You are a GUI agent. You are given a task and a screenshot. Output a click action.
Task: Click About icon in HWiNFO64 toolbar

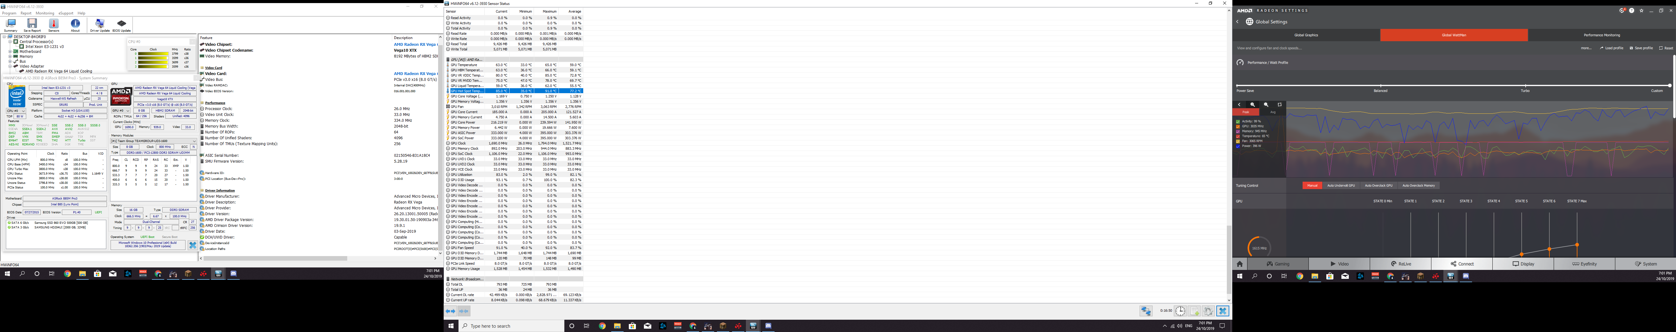click(75, 25)
